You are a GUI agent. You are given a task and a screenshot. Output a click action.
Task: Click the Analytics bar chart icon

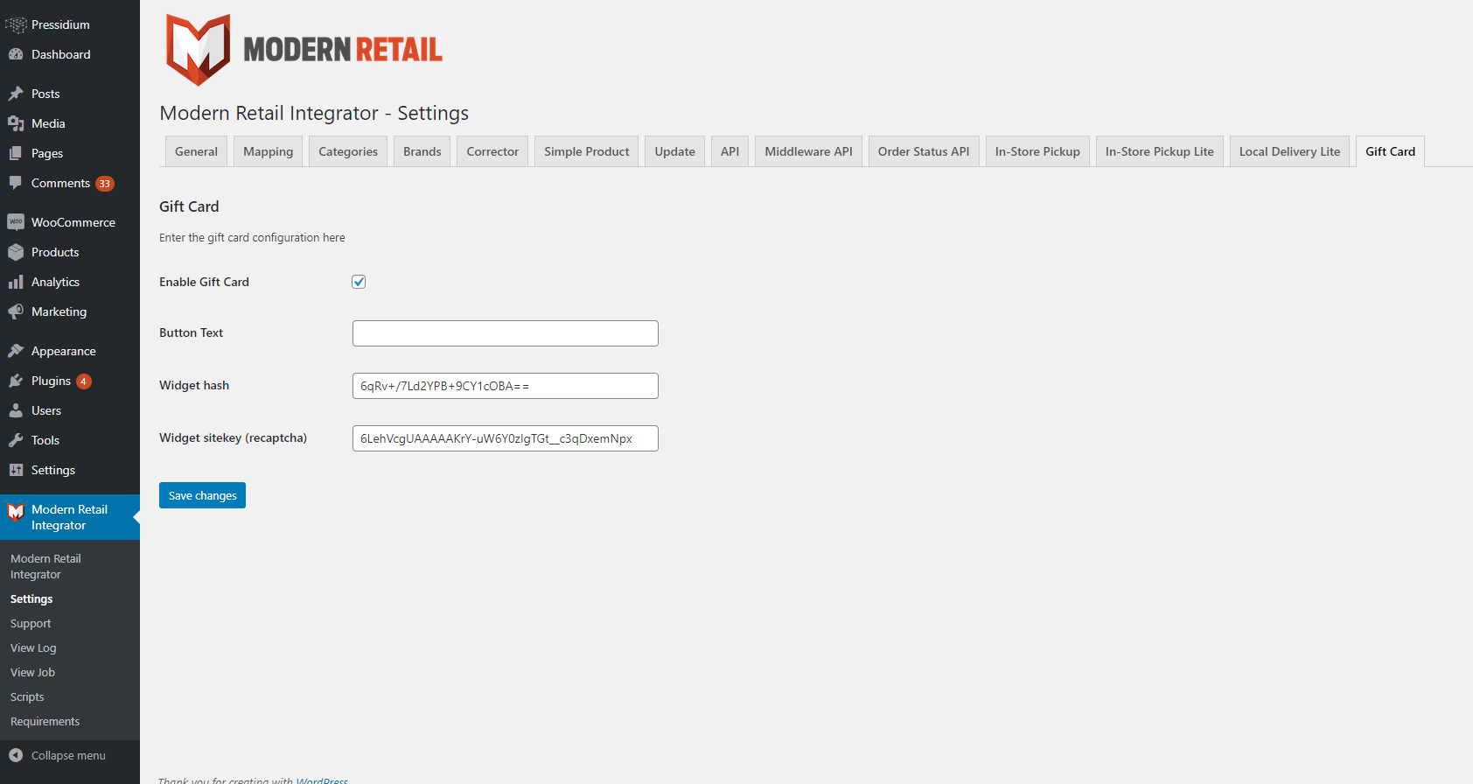tap(16, 282)
